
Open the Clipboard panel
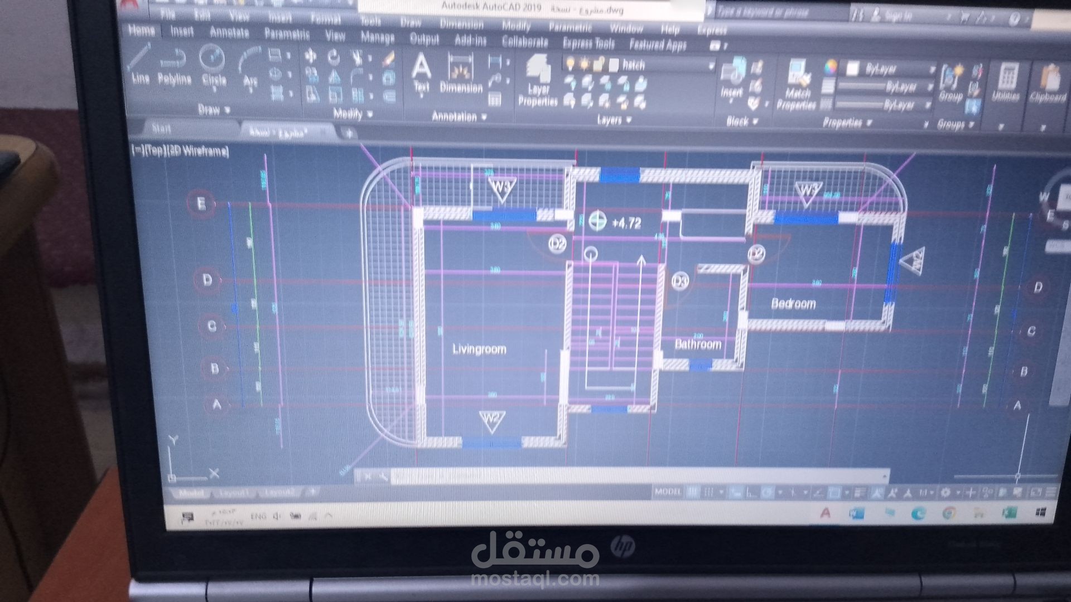coord(1048,84)
